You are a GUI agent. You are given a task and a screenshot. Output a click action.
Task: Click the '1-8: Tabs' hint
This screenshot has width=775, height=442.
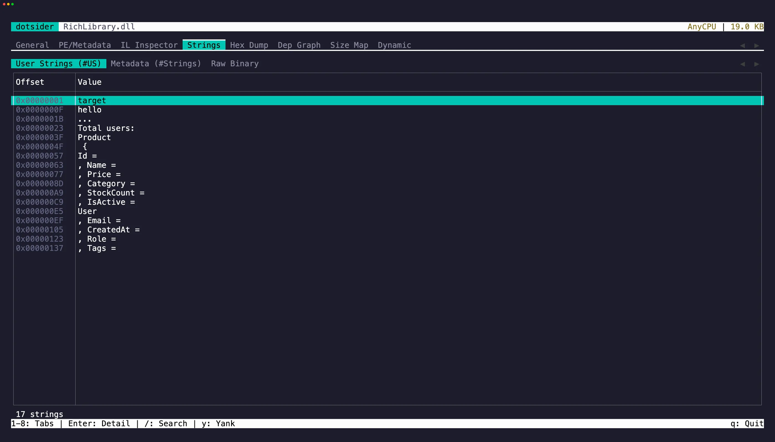[32, 423]
